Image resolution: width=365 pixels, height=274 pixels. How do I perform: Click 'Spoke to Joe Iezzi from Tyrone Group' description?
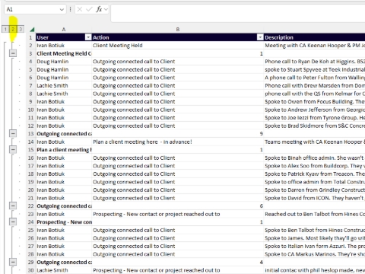[315, 118]
